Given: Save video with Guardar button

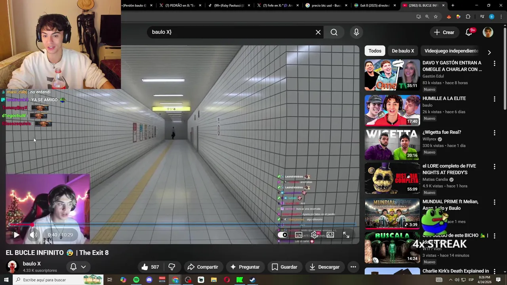Looking at the screenshot, I should pos(284,267).
